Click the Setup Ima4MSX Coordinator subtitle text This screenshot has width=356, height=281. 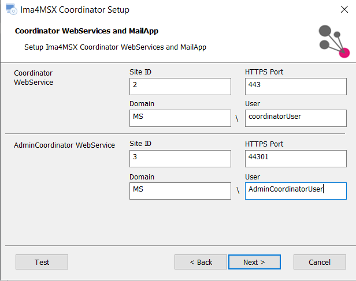pyautogui.click(x=116, y=47)
